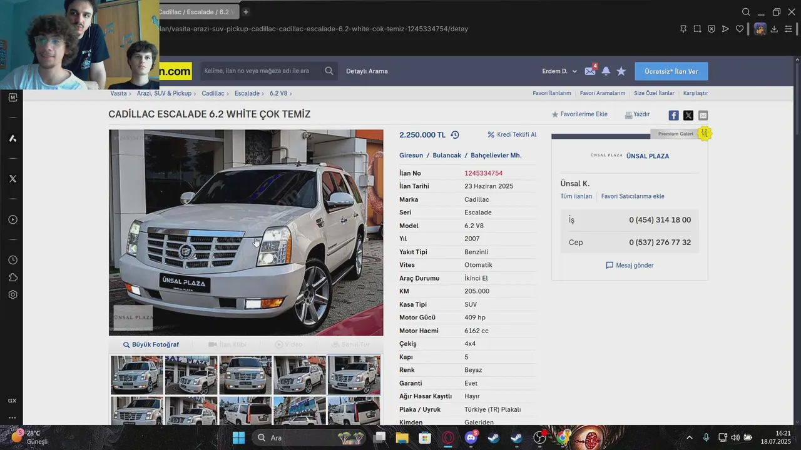Click the Ücretsiz İlan Ver button
The width and height of the screenshot is (801, 450).
(x=671, y=71)
